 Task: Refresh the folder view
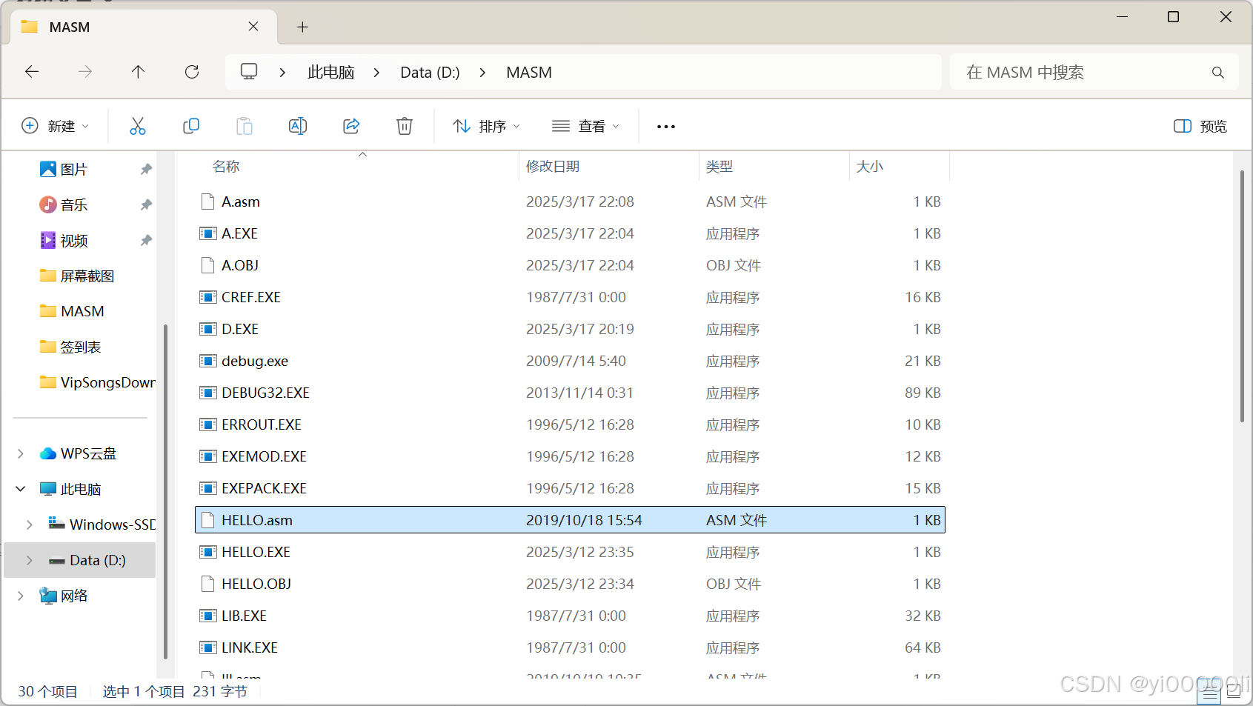(x=191, y=72)
